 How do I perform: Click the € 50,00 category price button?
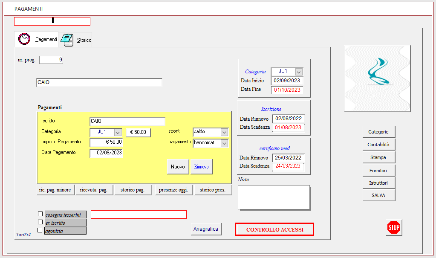(x=138, y=132)
